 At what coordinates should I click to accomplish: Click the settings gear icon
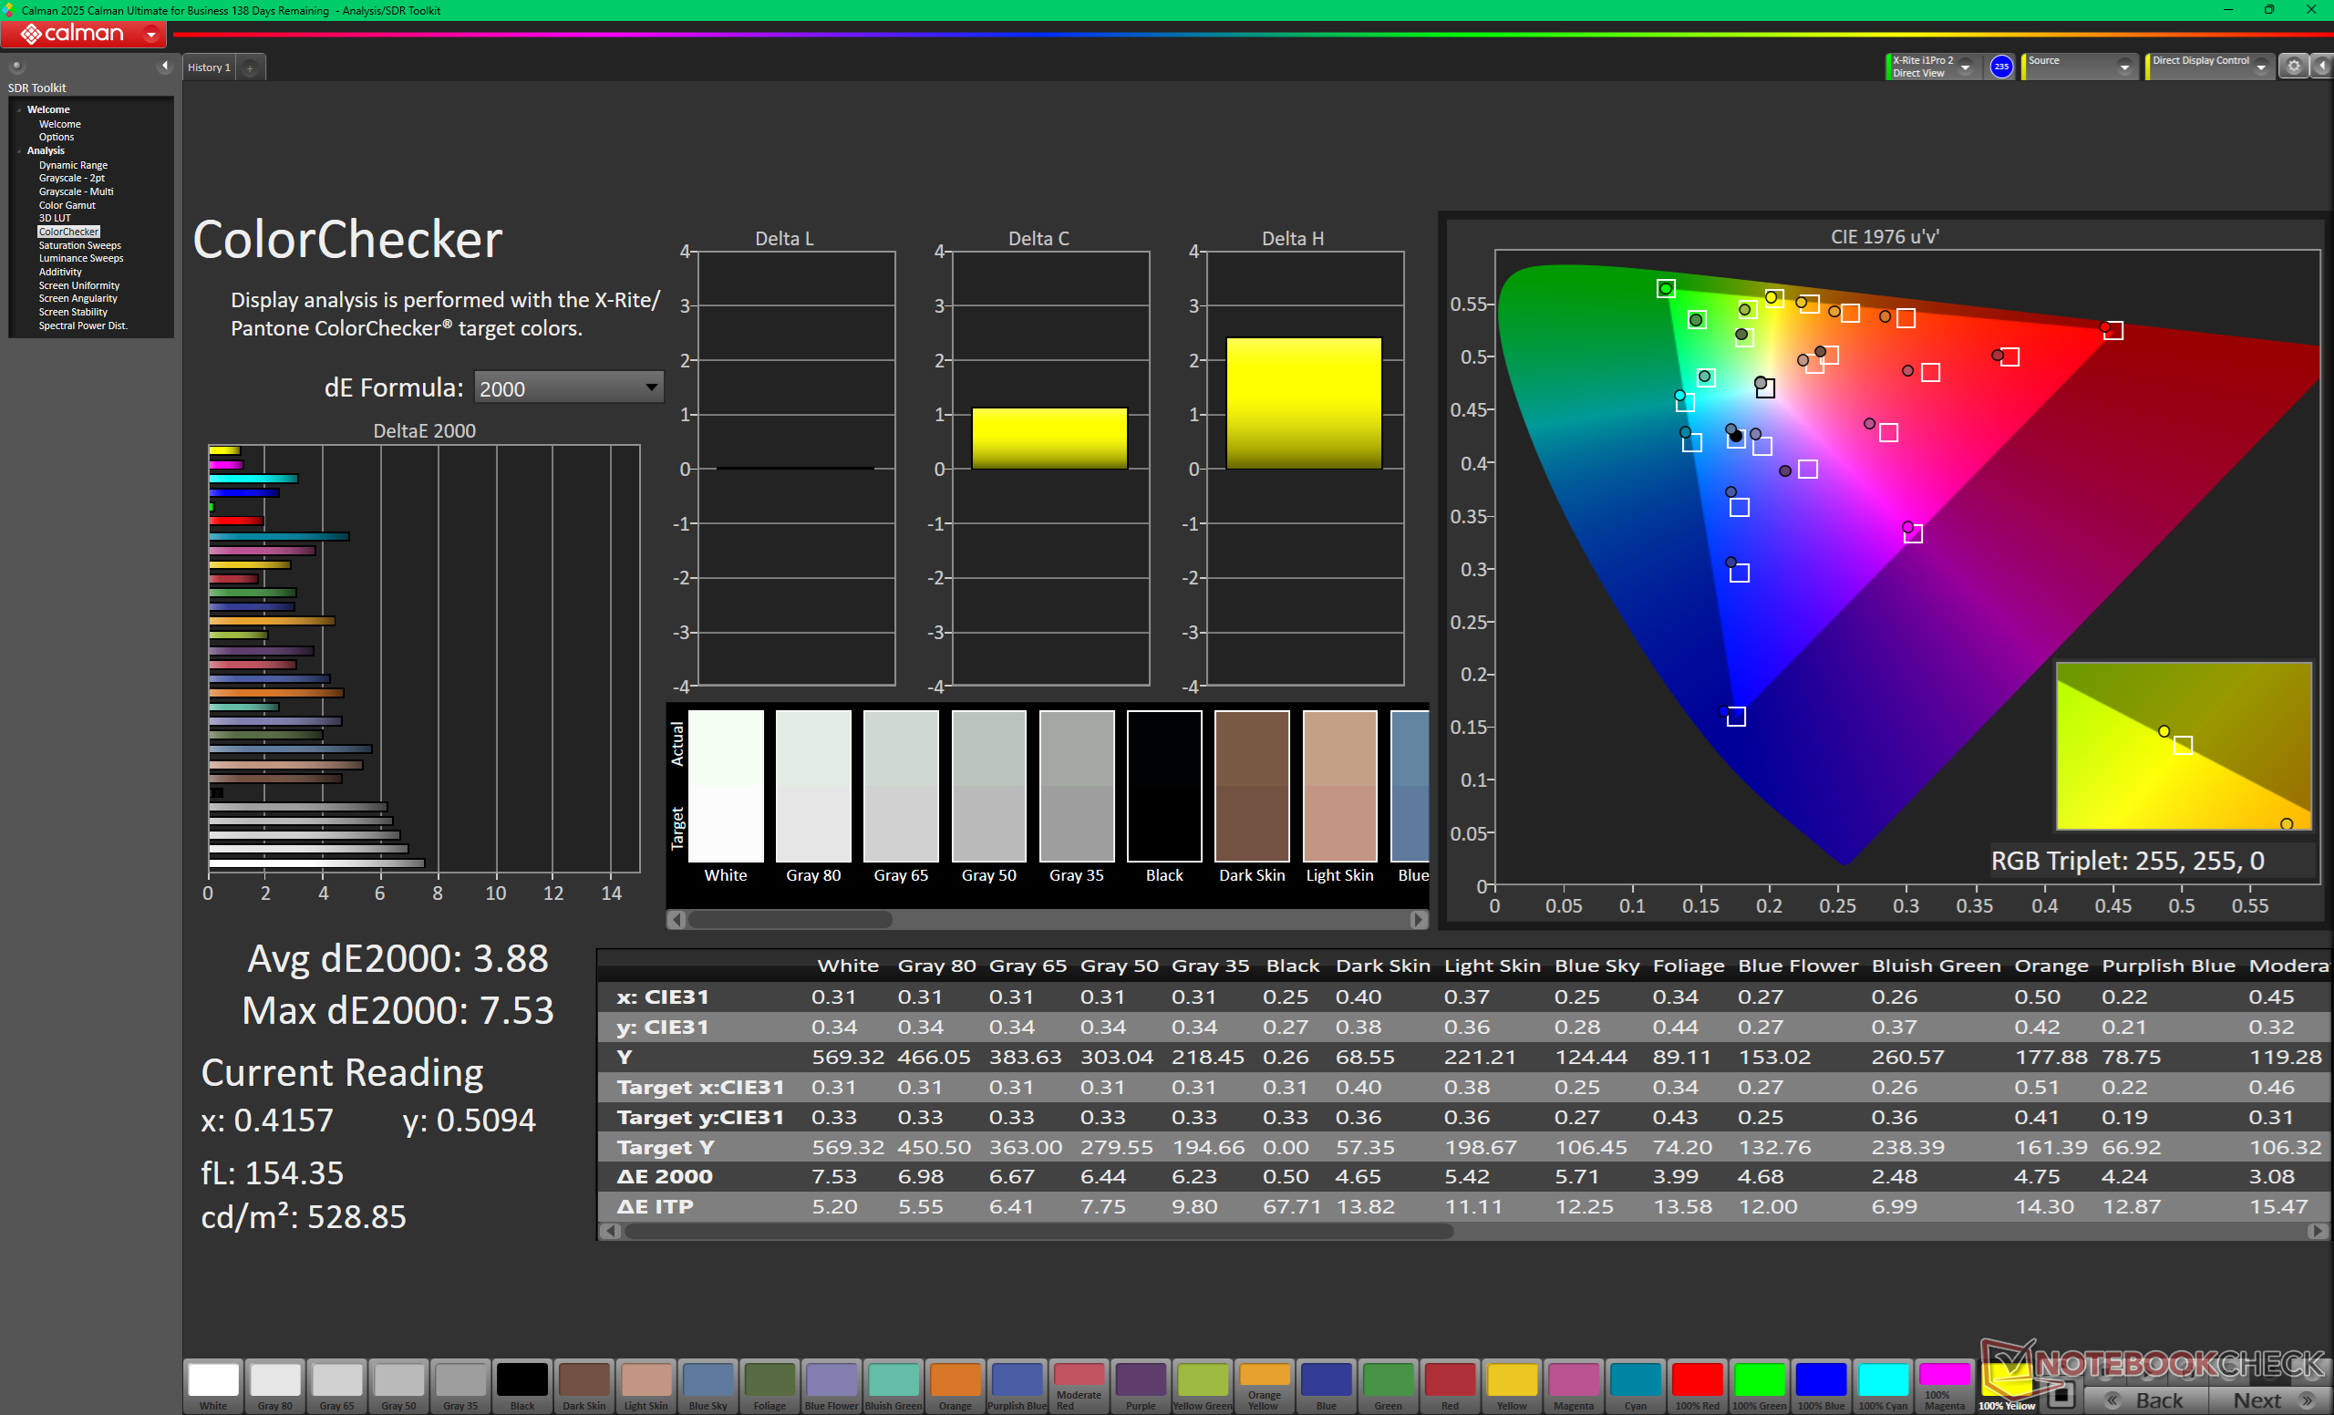tap(2293, 67)
